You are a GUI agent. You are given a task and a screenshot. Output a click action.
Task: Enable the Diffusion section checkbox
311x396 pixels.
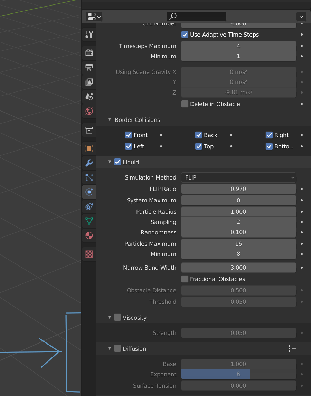point(117,349)
